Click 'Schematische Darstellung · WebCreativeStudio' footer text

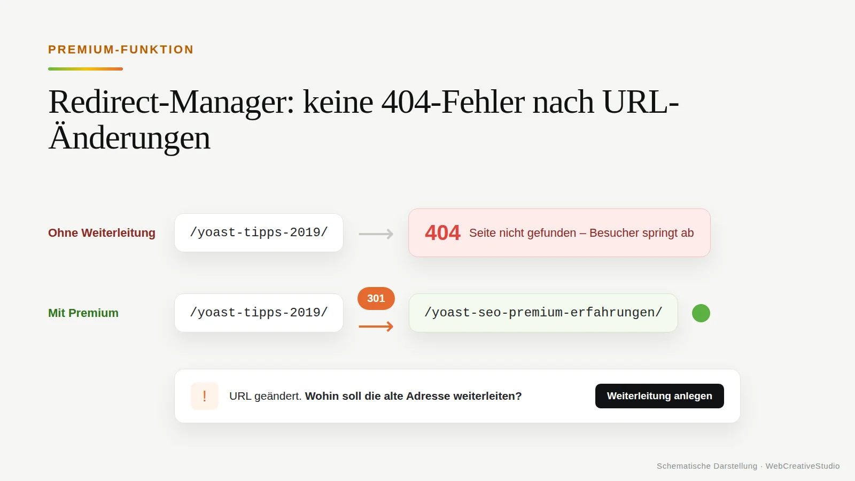(748, 466)
